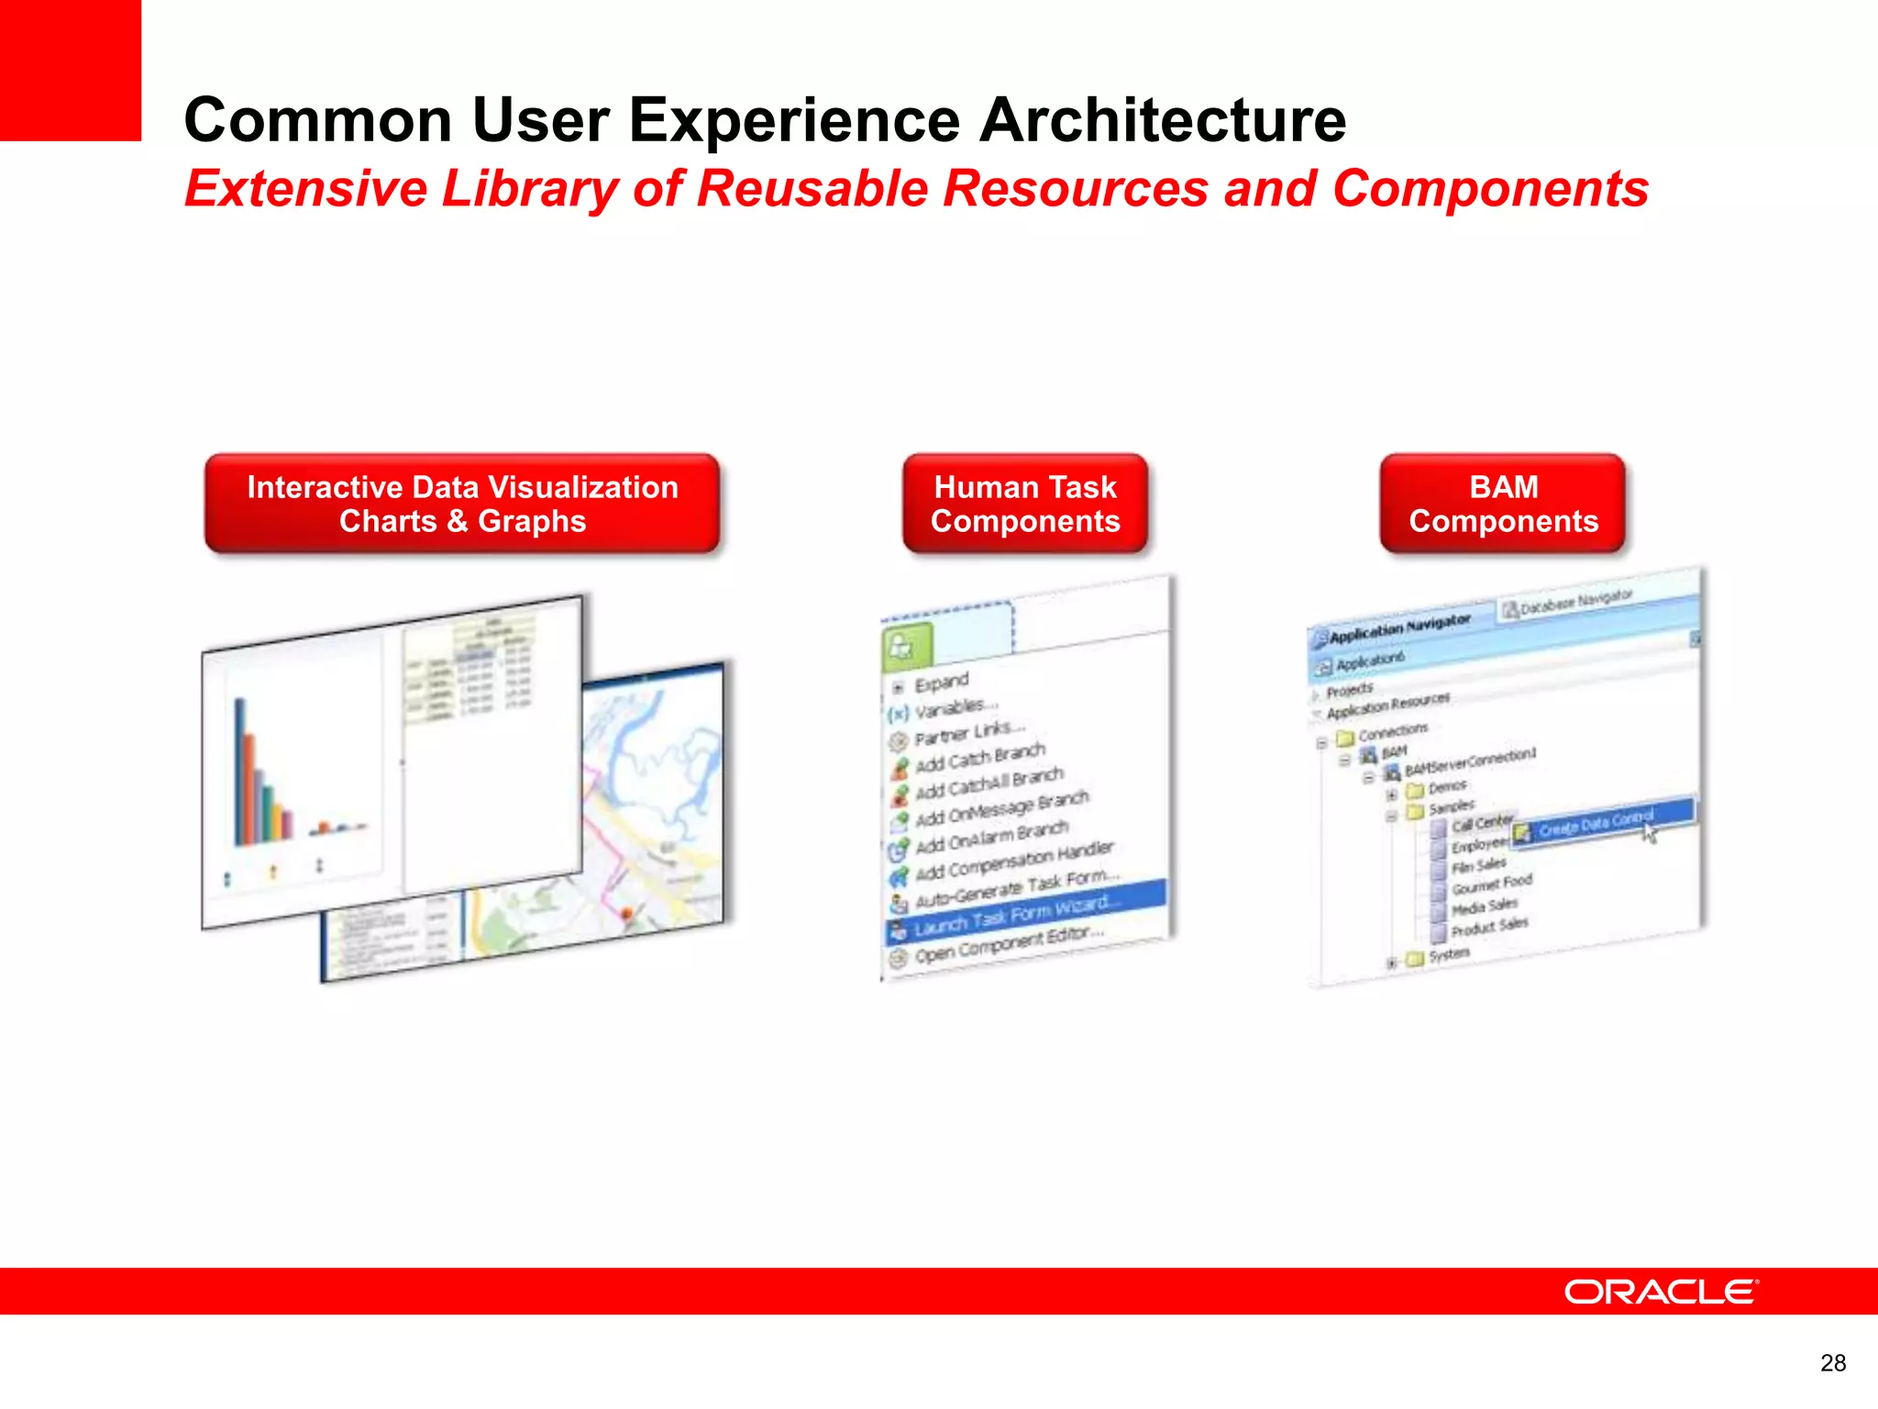Click the Human Task Components button

click(x=1024, y=504)
